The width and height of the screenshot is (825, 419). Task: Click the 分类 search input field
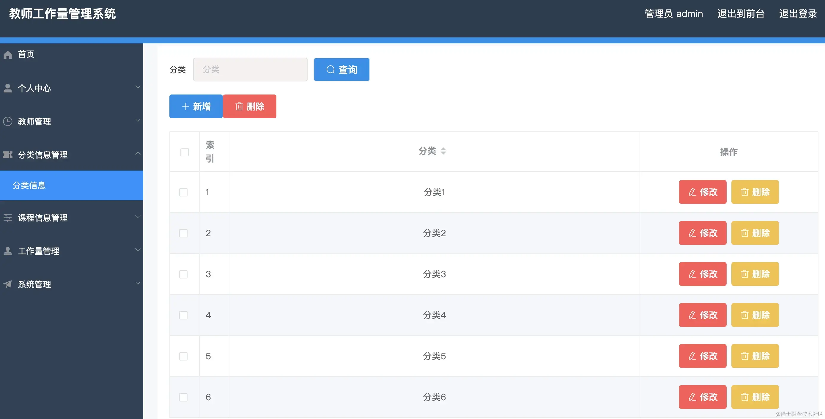click(x=250, y=69)
